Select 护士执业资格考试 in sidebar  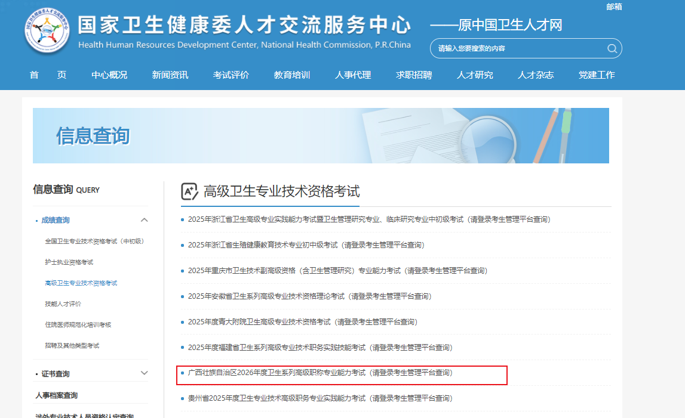pyautogui.click(x=69, y=262)
